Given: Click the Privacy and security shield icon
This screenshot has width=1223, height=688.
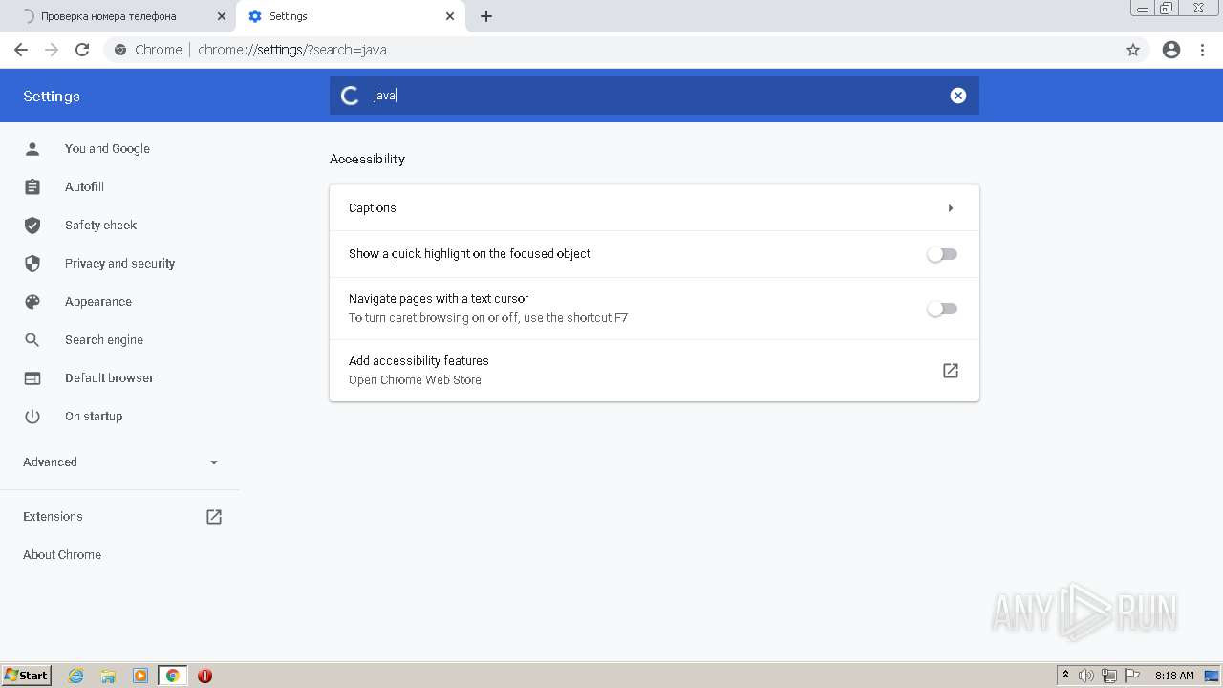Looking at the screenshot, I should [x=32, y=264].
